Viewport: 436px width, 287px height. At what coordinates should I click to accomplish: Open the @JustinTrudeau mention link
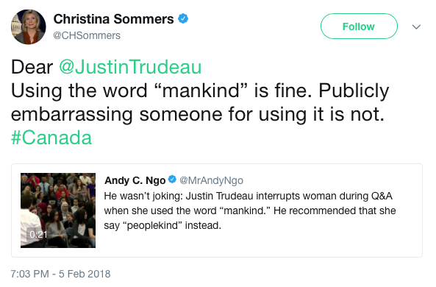[x=130, y=67]
